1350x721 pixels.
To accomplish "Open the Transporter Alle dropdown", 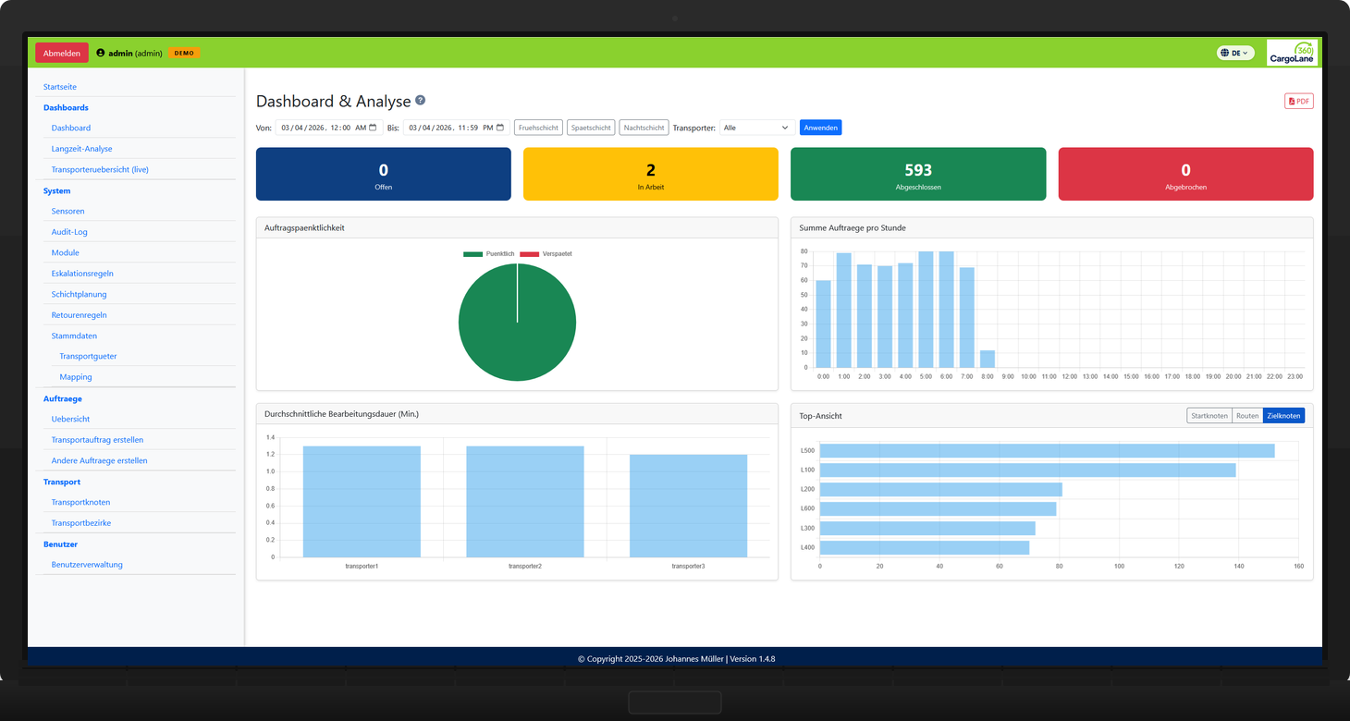I will (755, 127).
